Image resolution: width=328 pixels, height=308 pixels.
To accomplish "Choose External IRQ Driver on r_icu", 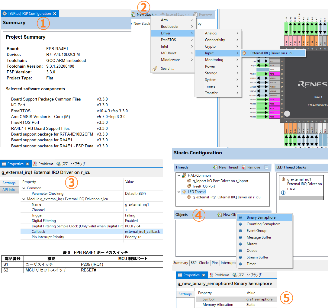I will pos(273,53).
